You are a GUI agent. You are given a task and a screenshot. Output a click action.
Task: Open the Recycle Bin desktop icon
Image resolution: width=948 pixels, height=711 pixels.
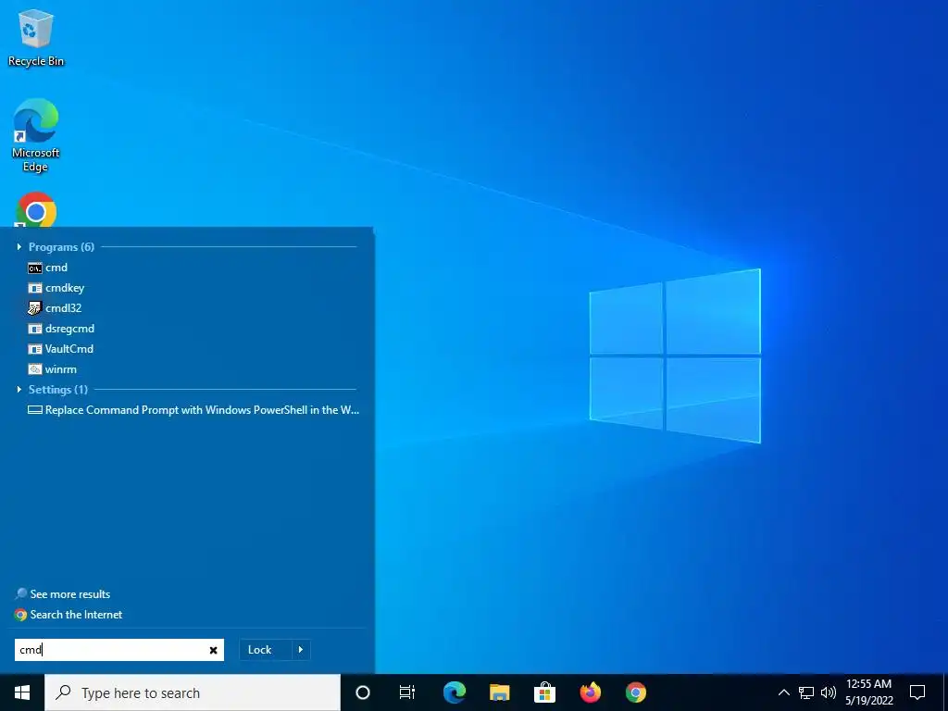(x=36, y=38)
